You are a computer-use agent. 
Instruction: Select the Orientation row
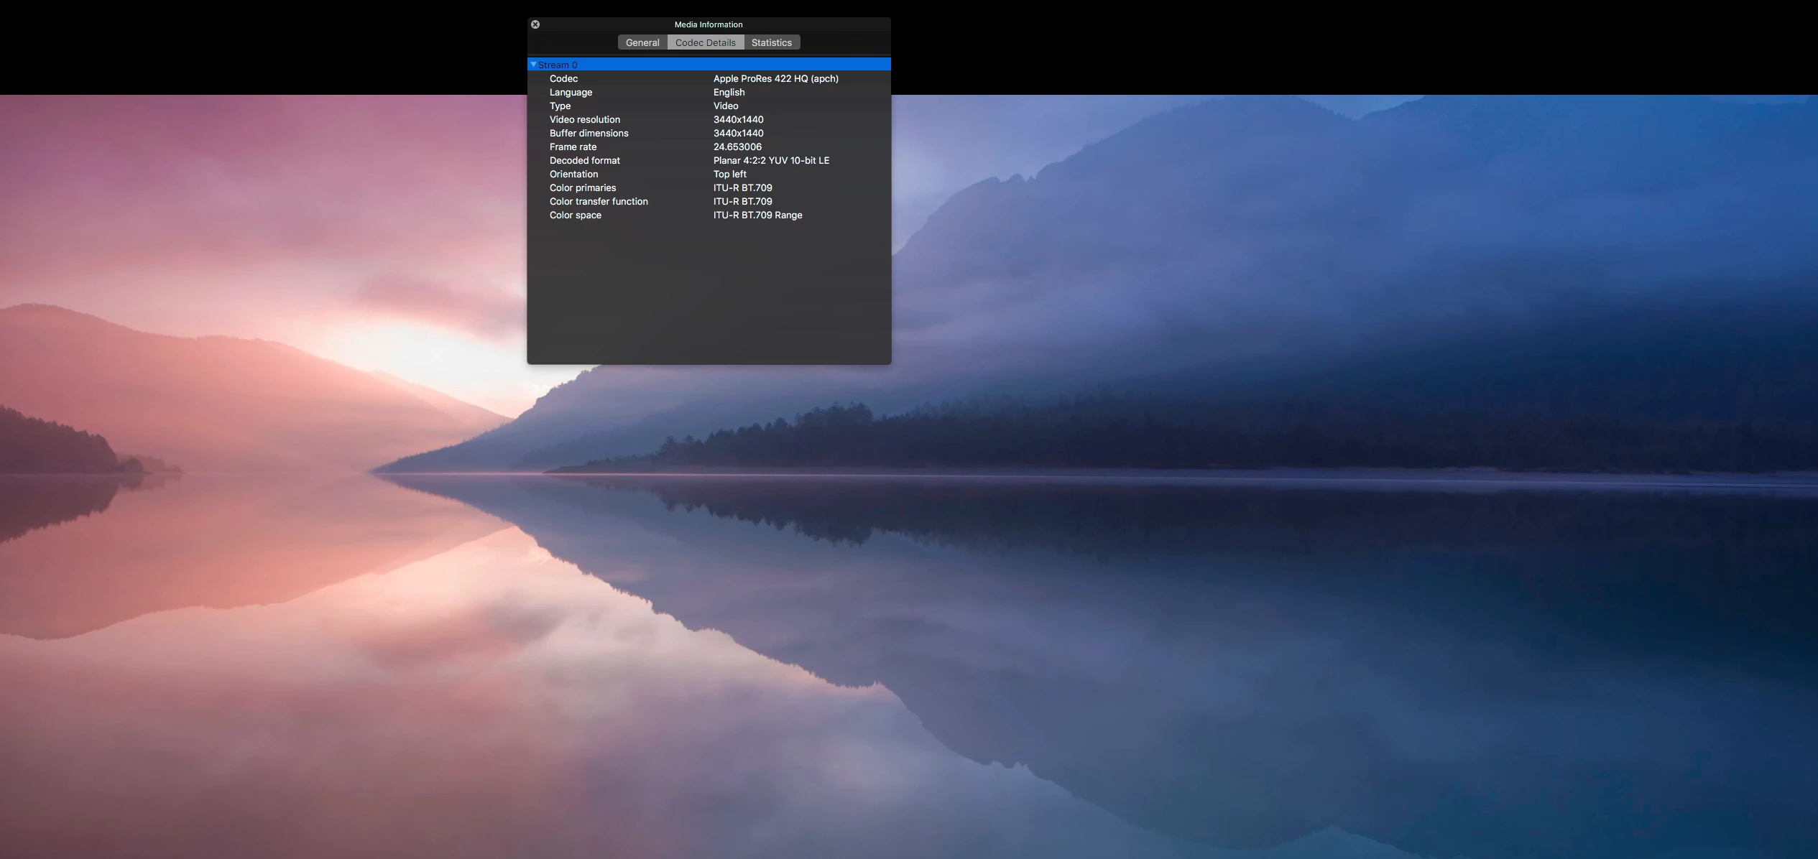(x=573, y=174)
